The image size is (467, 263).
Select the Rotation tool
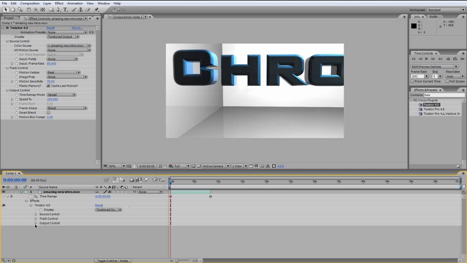coord(29,10)
